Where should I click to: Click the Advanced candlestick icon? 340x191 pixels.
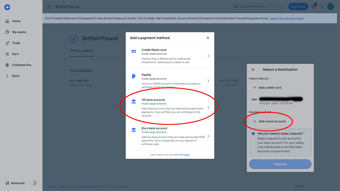[7, 183]
